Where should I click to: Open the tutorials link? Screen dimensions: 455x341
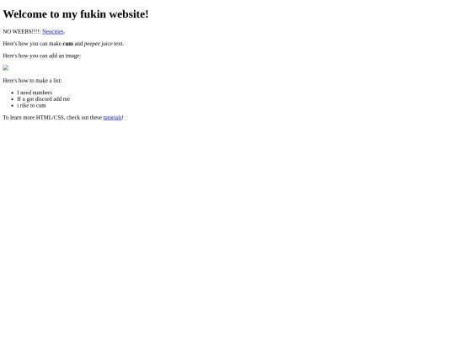(112, 117)
